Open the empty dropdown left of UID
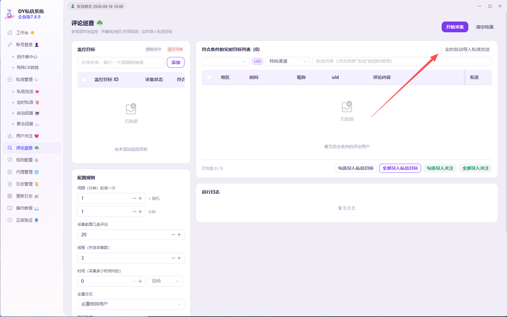The height and width of the screenshot is (317, 507). pyautogui.click(x=225, y=61)
